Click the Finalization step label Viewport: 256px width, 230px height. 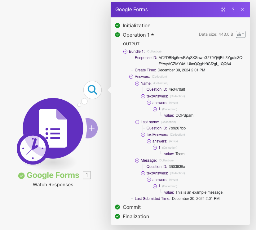click(x=136, y=217)
